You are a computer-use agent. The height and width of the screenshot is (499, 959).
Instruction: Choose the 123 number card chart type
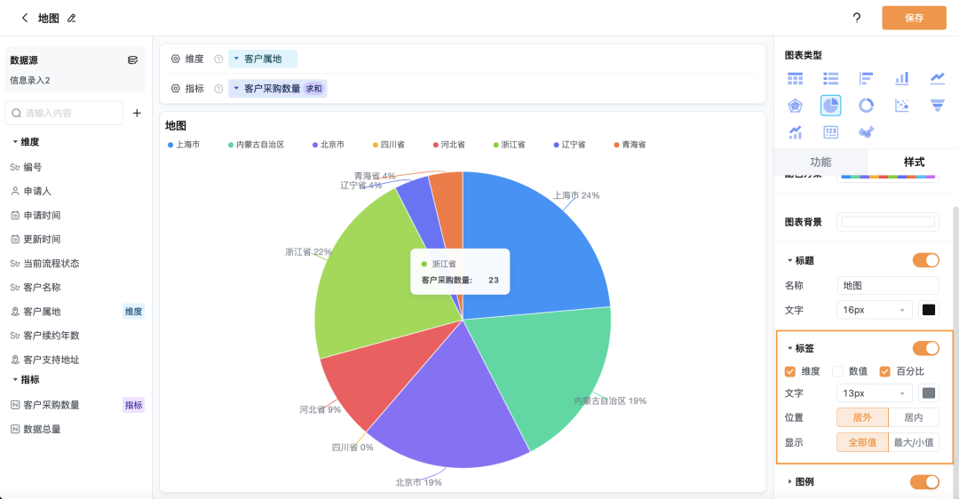830,132
